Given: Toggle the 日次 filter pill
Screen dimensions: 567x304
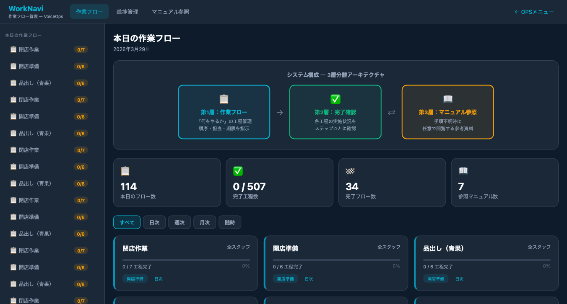Looking at the screenshot, I should pyautogui.click(x=154, y=222).
